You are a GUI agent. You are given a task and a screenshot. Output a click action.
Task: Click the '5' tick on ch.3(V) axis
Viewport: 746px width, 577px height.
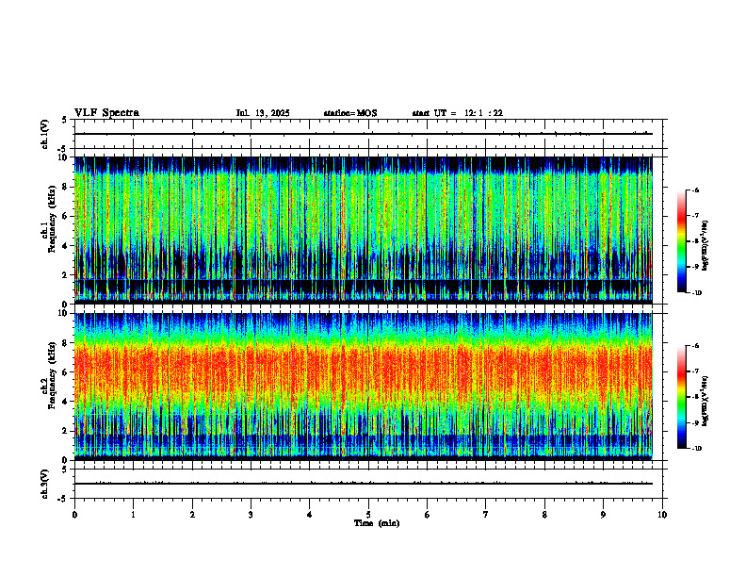(64, 470)
